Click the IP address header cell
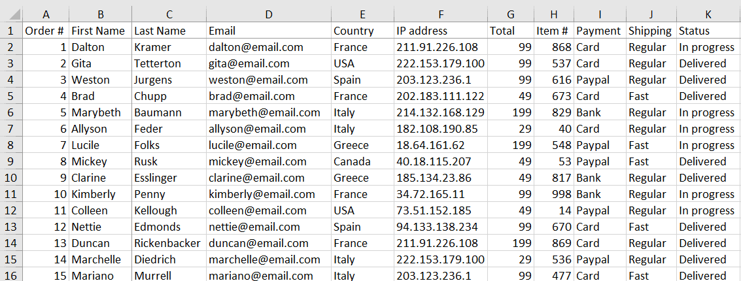741x281 pixels. [441, 31]
